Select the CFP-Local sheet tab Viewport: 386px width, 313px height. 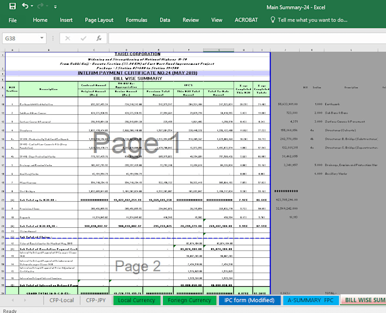[61, 300]
